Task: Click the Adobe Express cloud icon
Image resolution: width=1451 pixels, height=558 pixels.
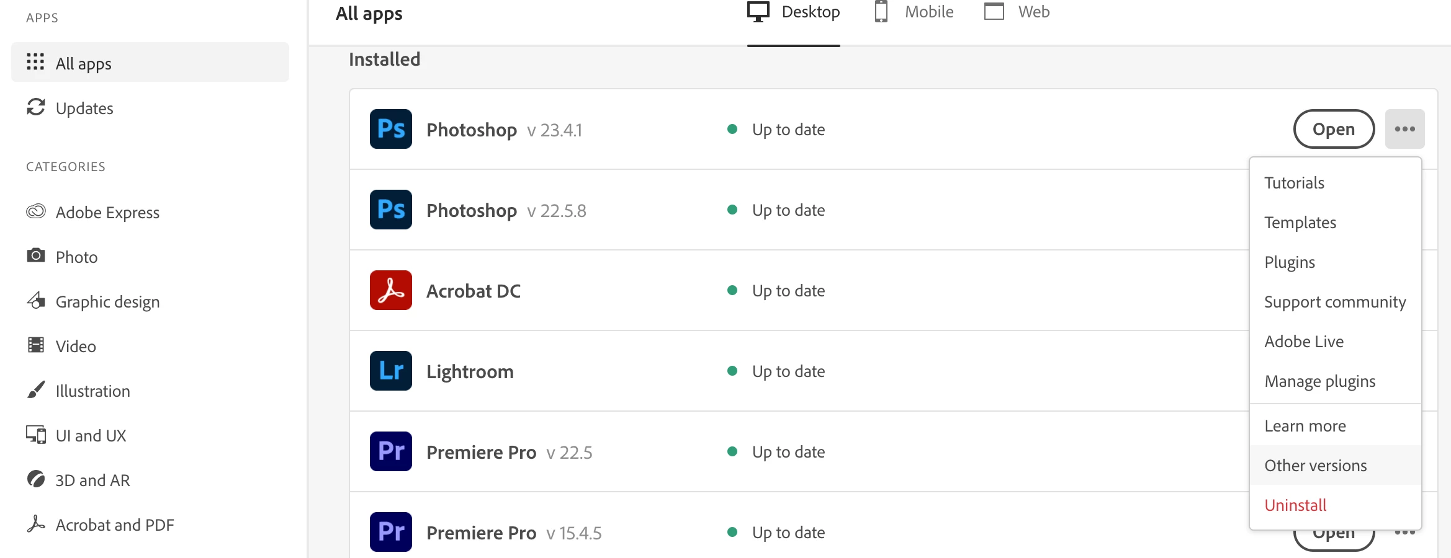Action: (x=36, y=211)
